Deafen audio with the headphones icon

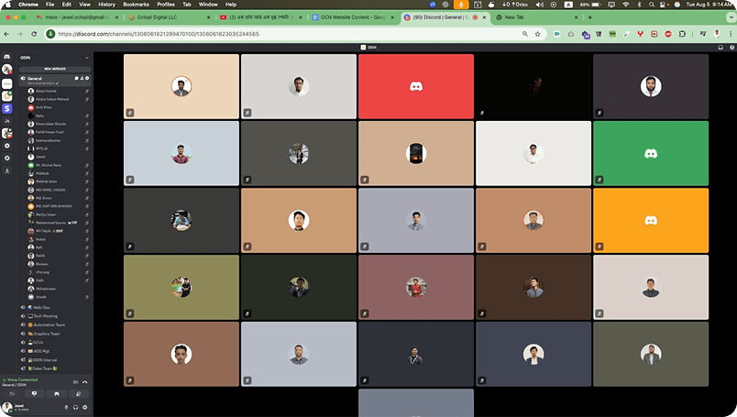[x=75, y=407]
